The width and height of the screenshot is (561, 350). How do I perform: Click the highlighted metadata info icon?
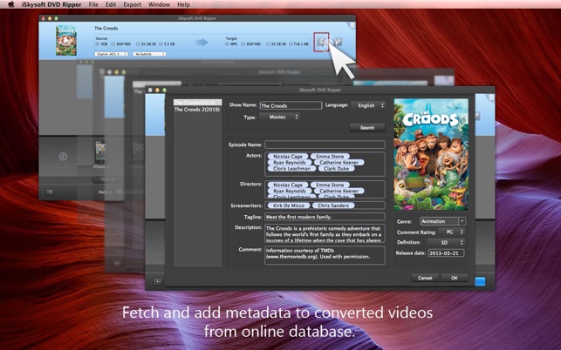tap(323, 42)
